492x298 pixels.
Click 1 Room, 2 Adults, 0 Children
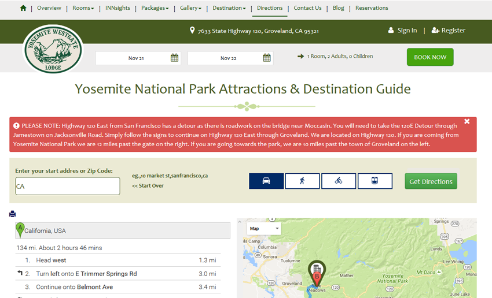pyautogui.click(x=340, y=57)
